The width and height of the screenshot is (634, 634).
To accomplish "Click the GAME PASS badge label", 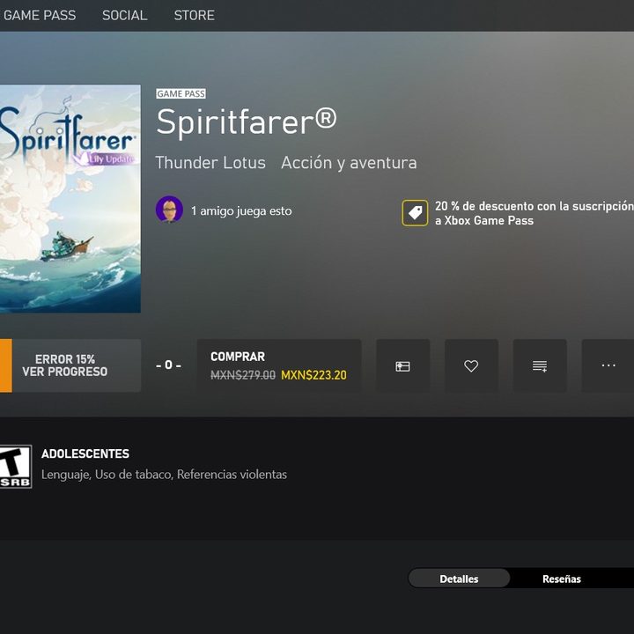I will click(181, 94).
